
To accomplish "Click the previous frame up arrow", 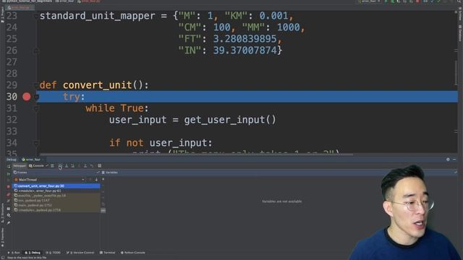I will [x=90, y=180].
